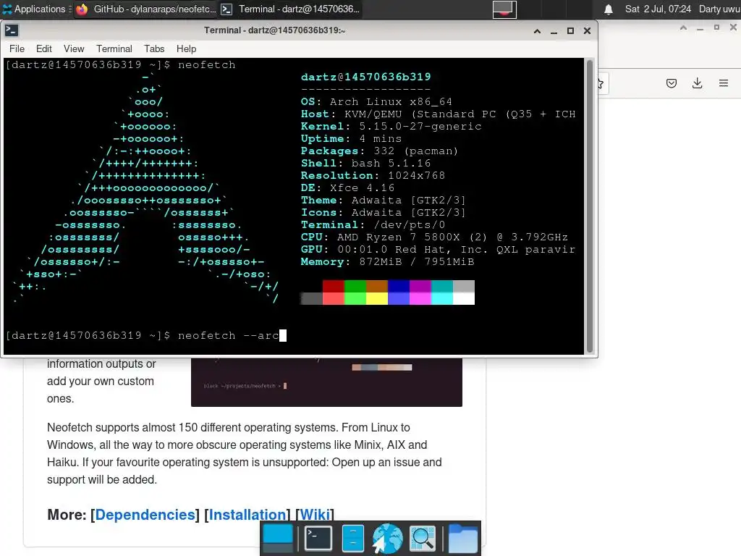Screen dimensions: 741x556
Task: Switch to GitHub neofetch Firefox taskbar entry
Action: point(145,9)
